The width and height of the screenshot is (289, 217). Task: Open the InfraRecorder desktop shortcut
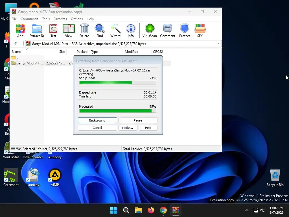click(x=33, y=155)
